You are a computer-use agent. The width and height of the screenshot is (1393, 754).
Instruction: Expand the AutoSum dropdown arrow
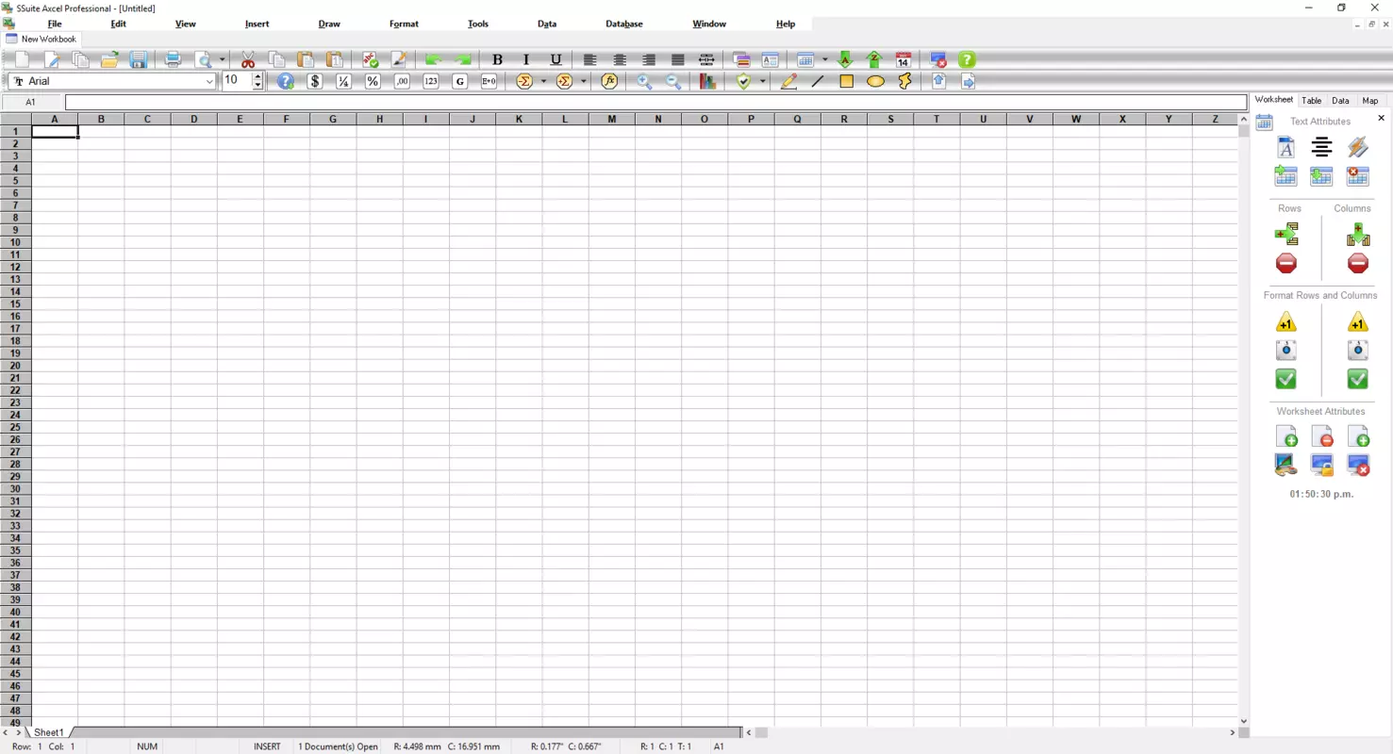coord(543,81)
